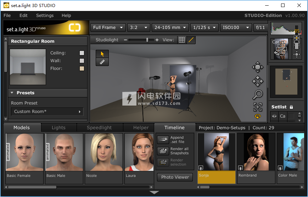Open the 24-105 mm lens dropdown
Image resolution: width=308 pixels, height=197 pixels.
click(170, 28)
